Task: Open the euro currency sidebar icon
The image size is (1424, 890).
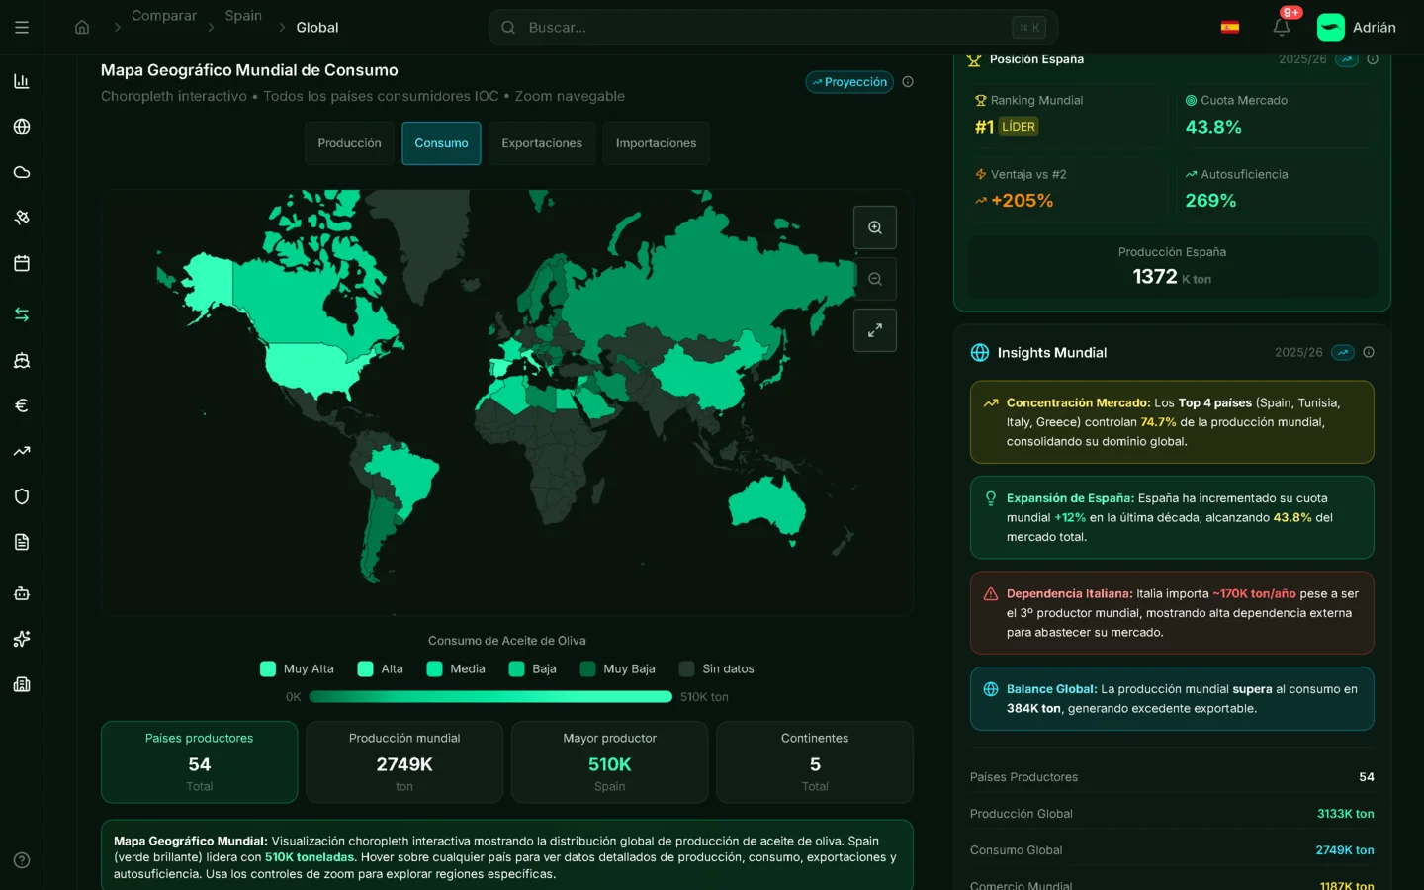Action: [x=22, y=405]
